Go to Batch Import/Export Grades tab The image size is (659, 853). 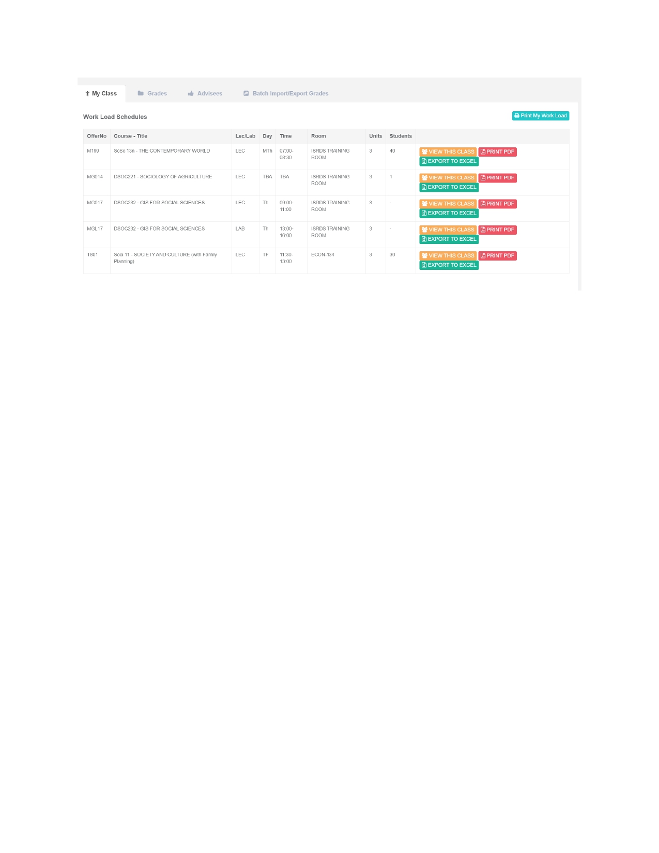286,94
